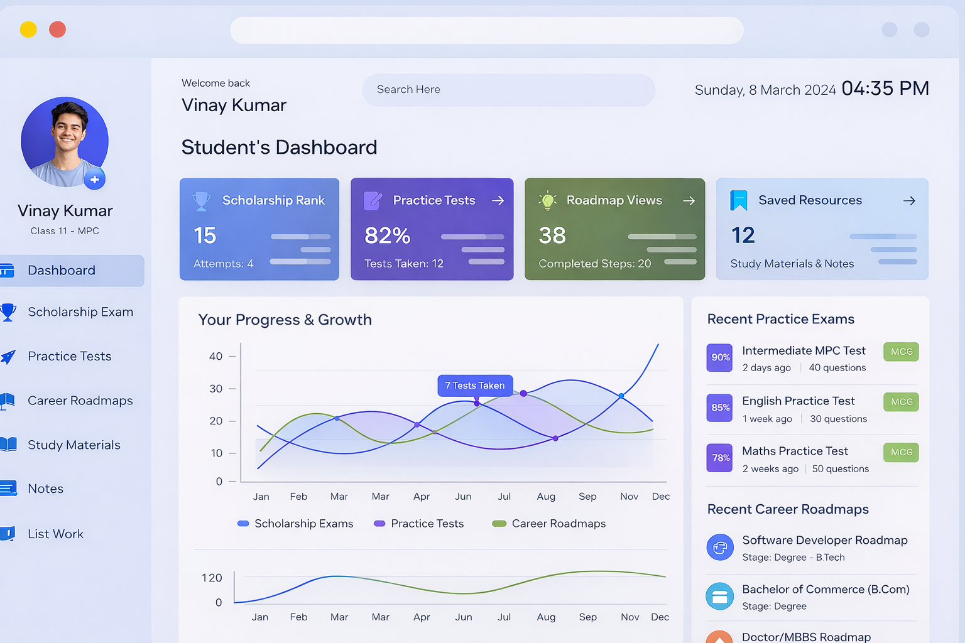Click the Software Developer Roadmap icon

coord(720,548)
